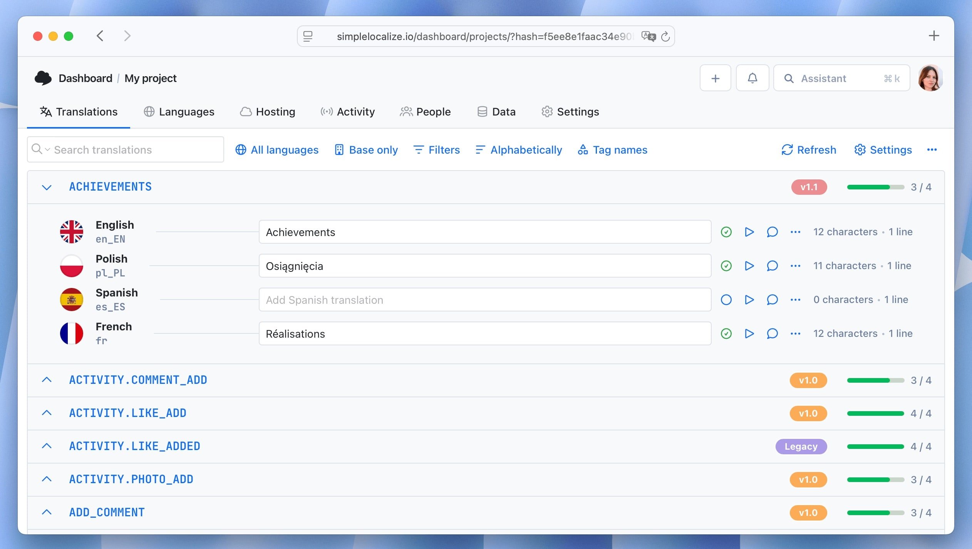Unapprove the English Achievements translation
The width and height of the screenshot is (972, 549).
click(726, 232)
